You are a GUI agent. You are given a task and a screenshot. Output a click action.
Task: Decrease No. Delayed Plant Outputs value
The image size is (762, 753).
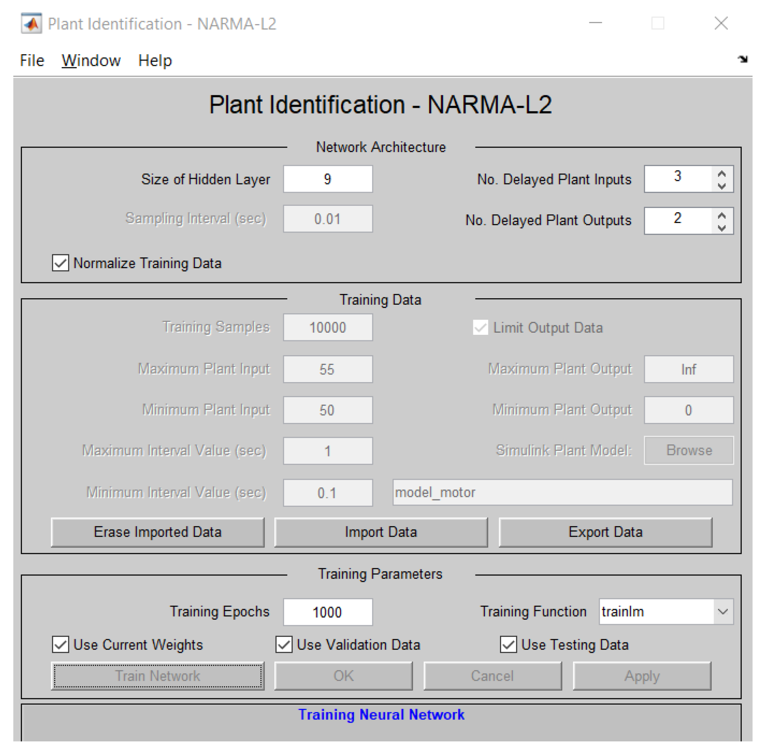[x=722, y=228]
